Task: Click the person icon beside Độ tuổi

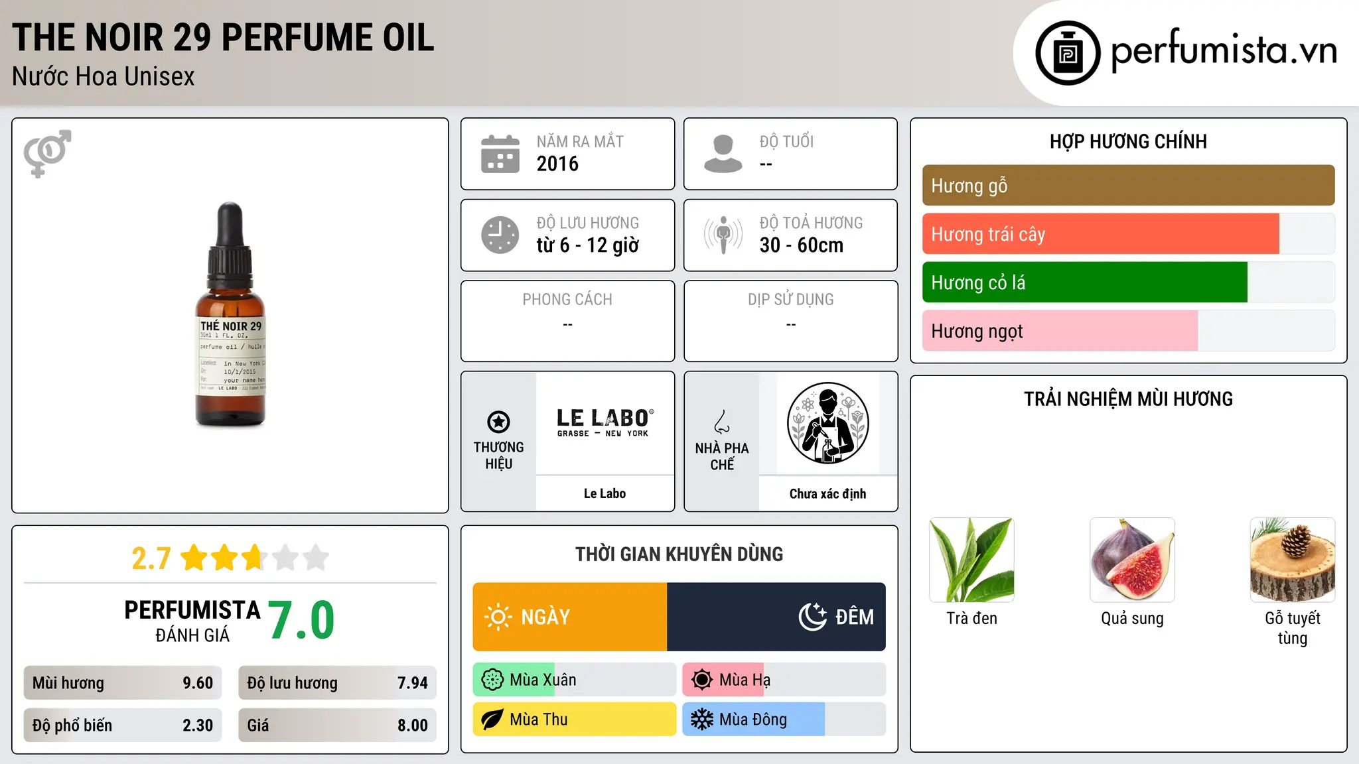Action: (723, 154)
